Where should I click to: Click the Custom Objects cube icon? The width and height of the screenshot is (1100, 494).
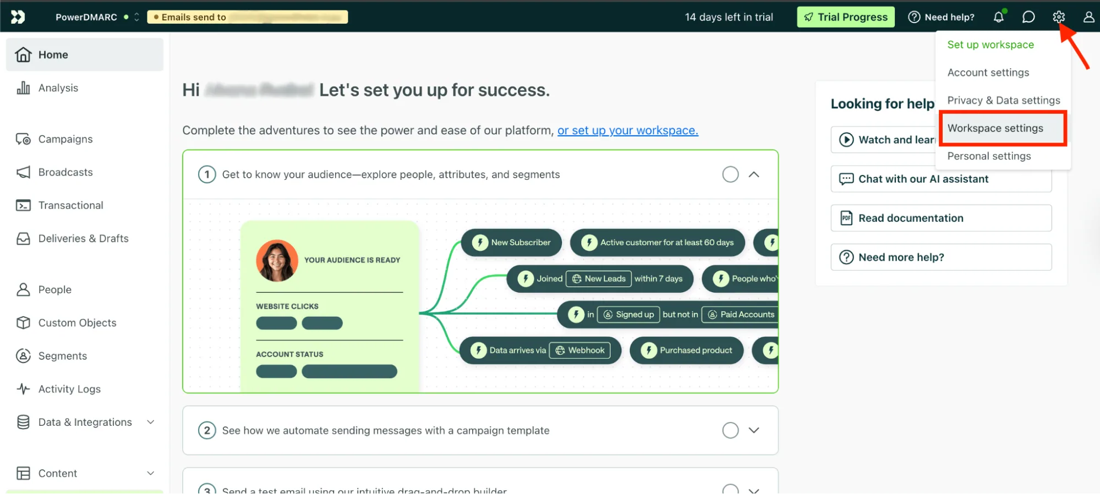[x=23, y=323]
